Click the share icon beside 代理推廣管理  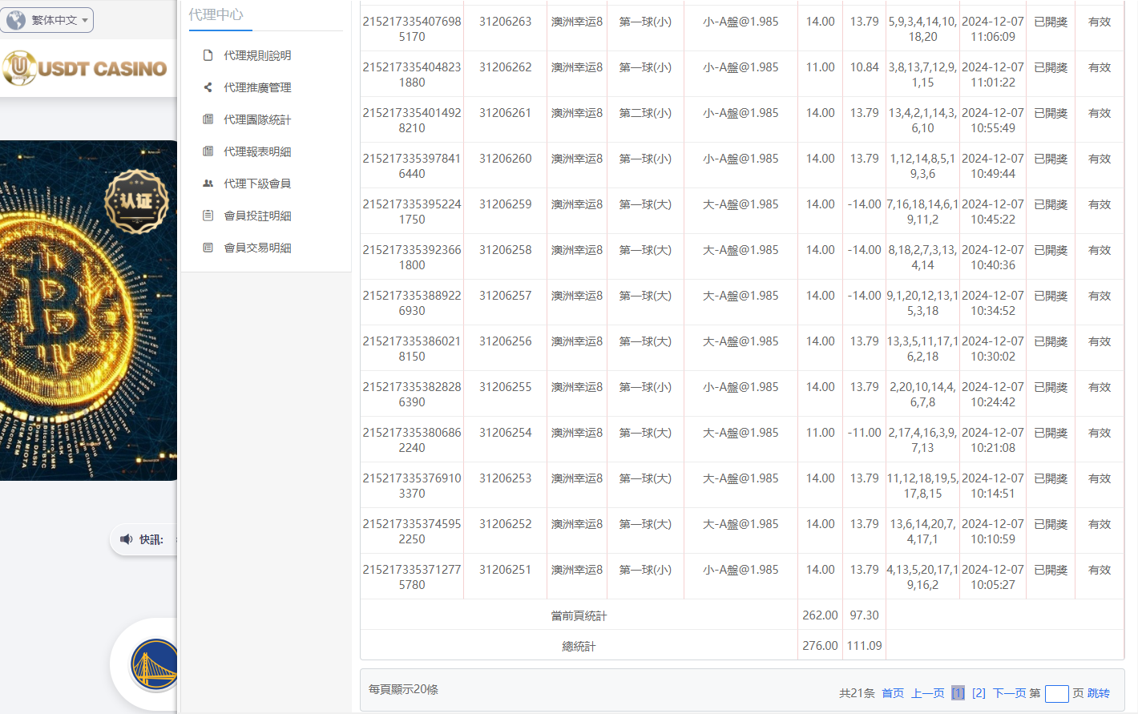[x=208, y=87]
